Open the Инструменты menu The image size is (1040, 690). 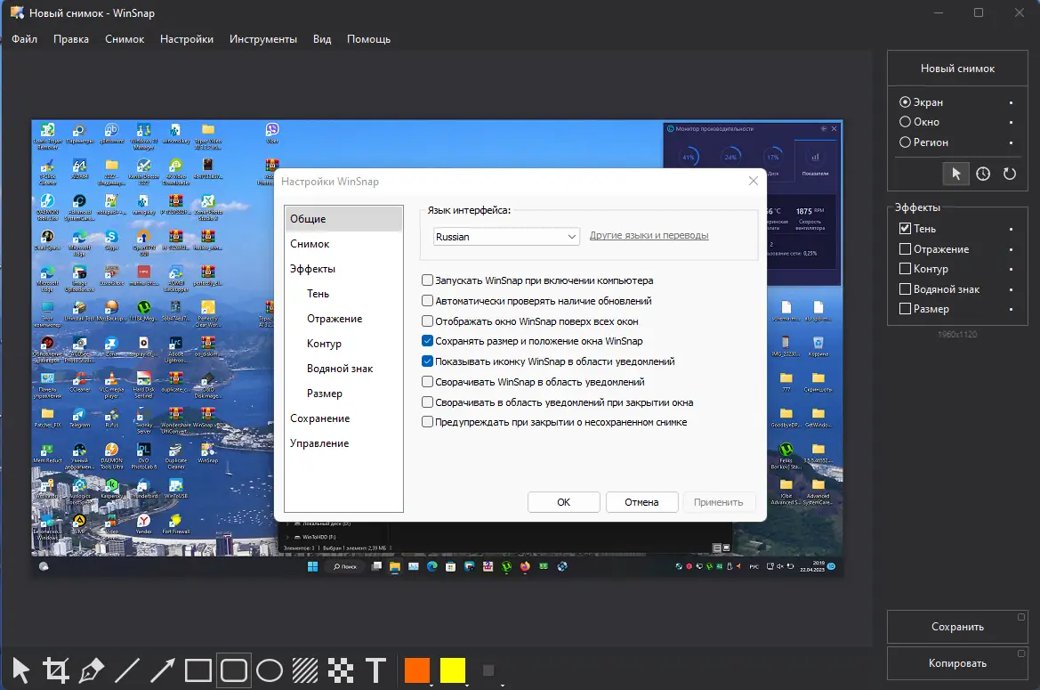pyautogui.click(x=262, y=39)
